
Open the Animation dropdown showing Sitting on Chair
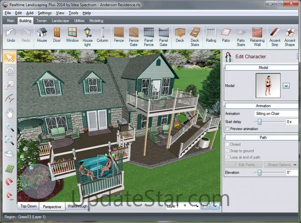276,114
